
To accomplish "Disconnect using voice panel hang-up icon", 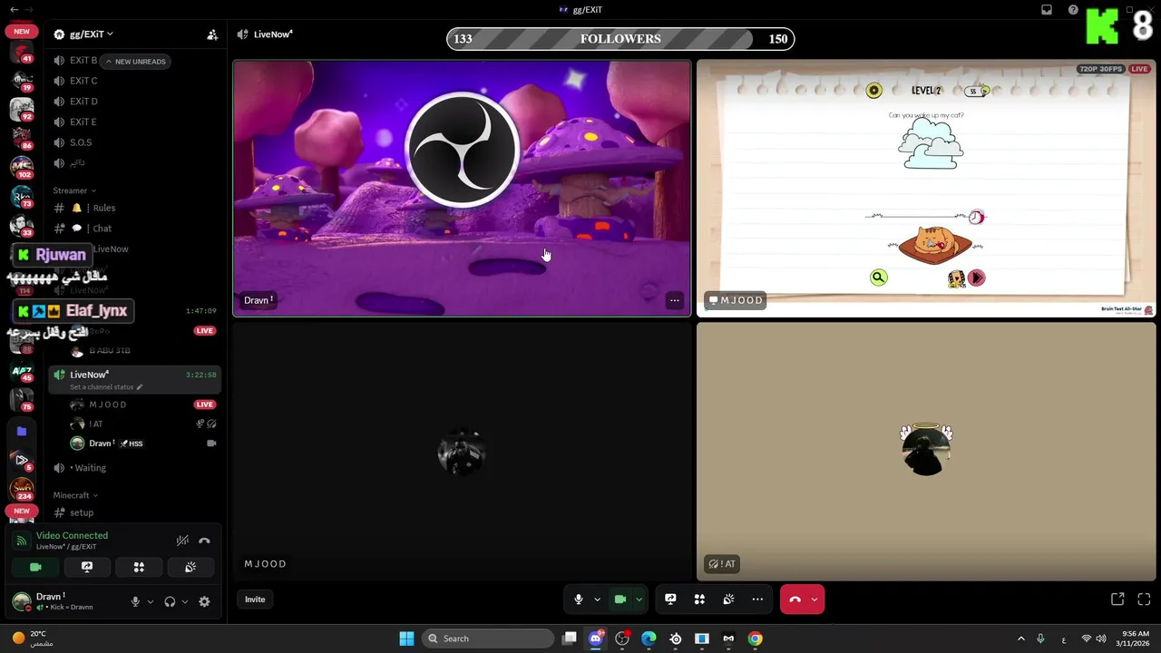I will tap(204, 541).
